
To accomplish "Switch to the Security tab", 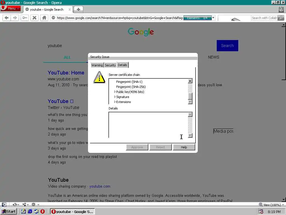I will point(110,65).
